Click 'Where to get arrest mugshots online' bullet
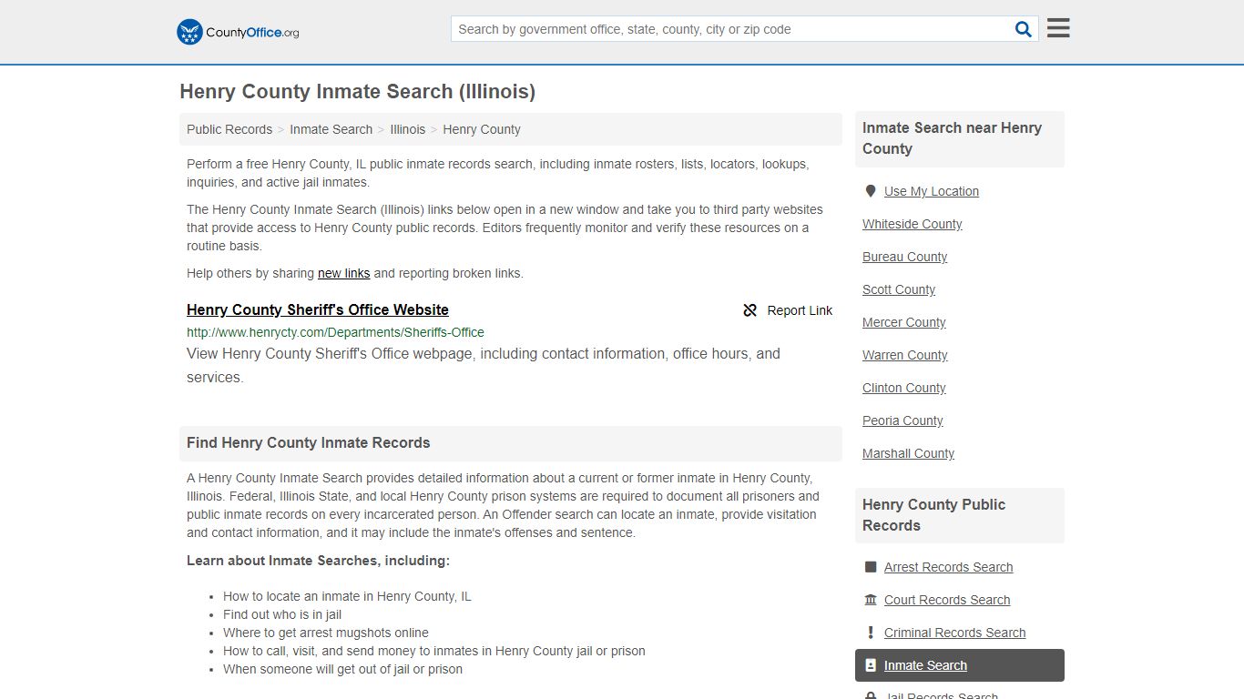Viewport: 1244px width, 699px height. pyautogui.click(x=325, y=633)
